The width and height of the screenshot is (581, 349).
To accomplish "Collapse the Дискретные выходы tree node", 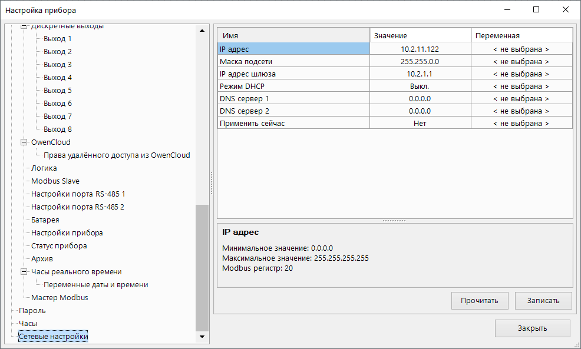I will click(x=24, y=27).
